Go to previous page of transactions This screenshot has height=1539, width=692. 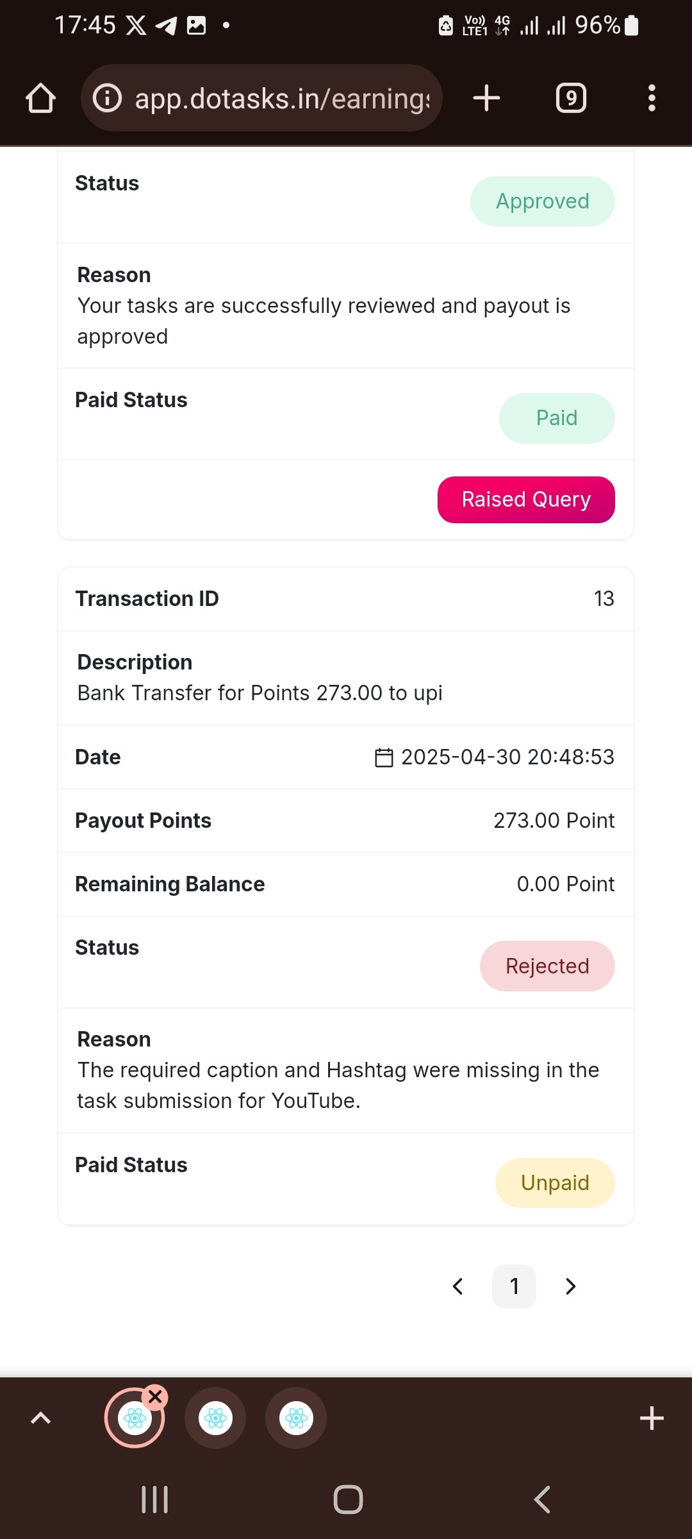[x=457, y=1286]
